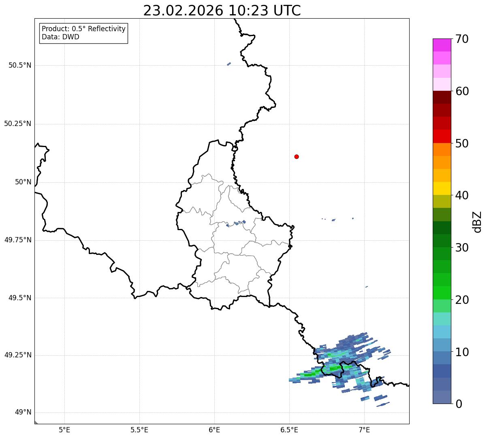
Task: Click the red station marker dot
Action: [x=297, y=156]
